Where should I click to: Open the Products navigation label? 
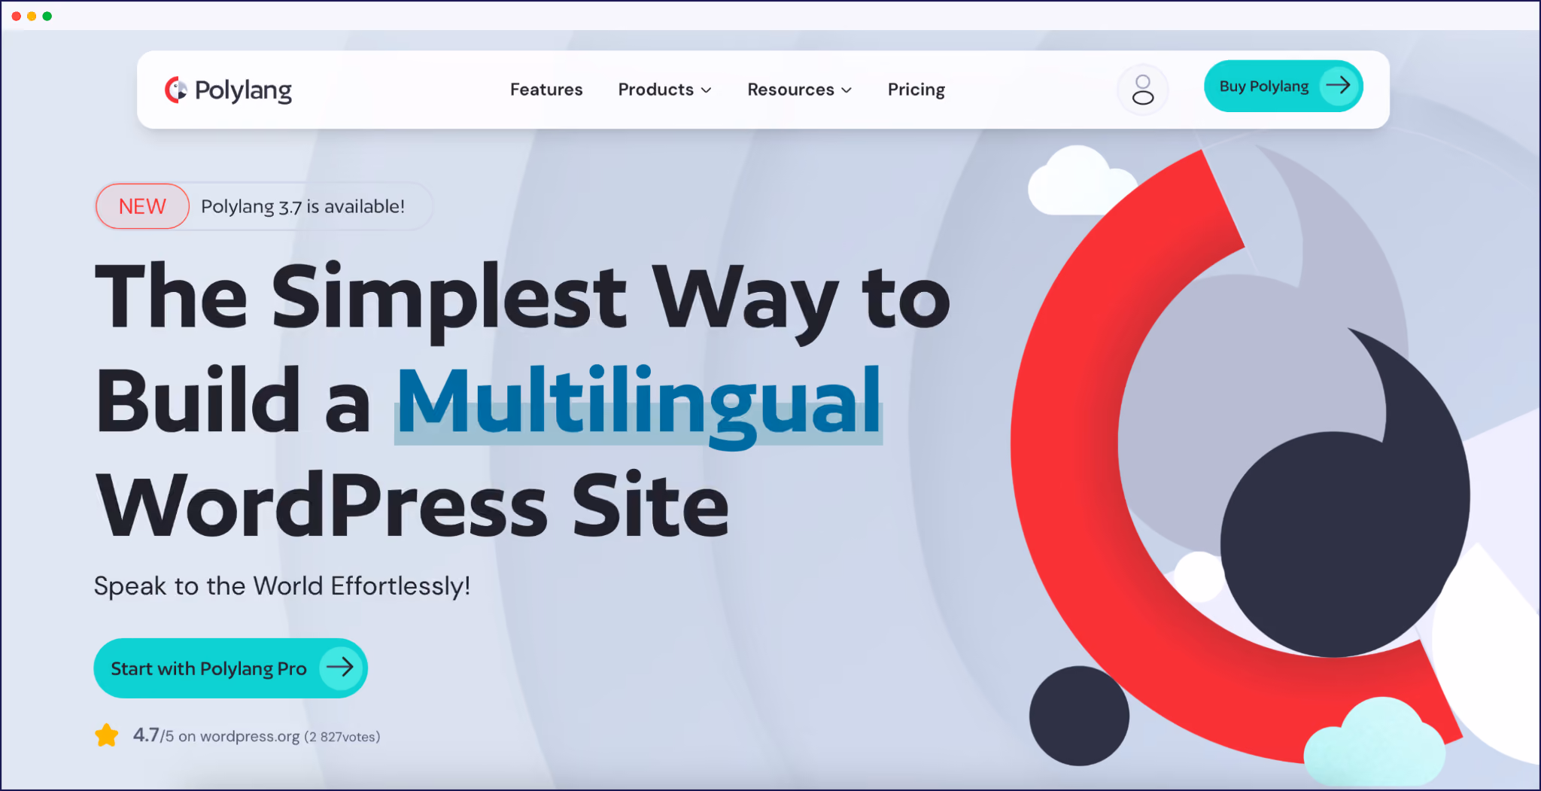click(655, 90)
